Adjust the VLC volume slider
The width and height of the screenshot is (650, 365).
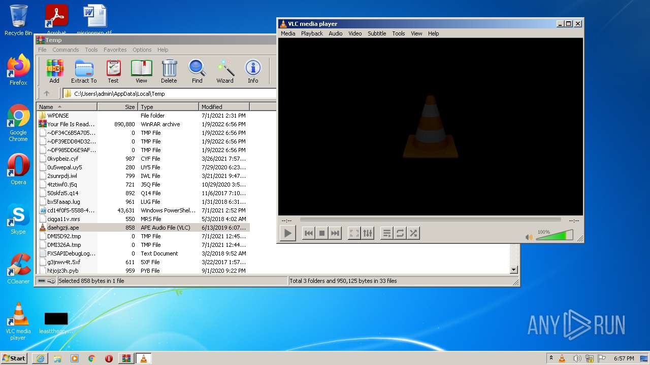(x=555, y=235)
